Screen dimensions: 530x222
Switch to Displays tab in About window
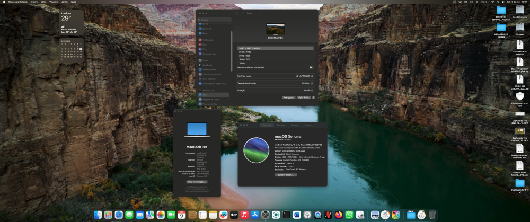tap(281, 125)
